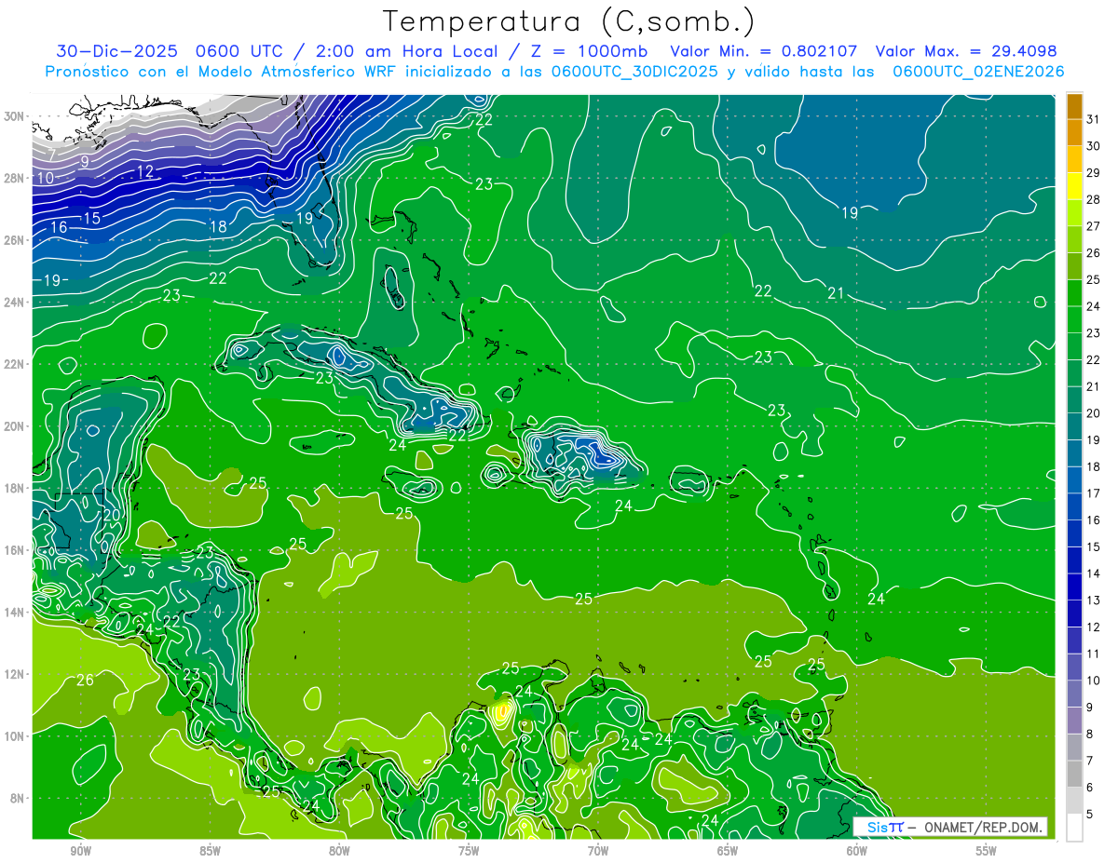This screenshot has width=1118, height=863.
Task: Click the "75W" longitude axis label
Action: tap(469, 851)
